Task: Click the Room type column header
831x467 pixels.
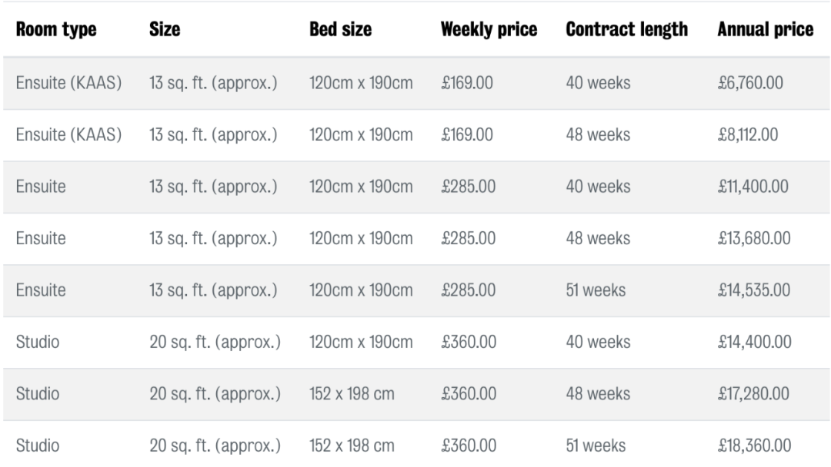Action: click(56, 30)
